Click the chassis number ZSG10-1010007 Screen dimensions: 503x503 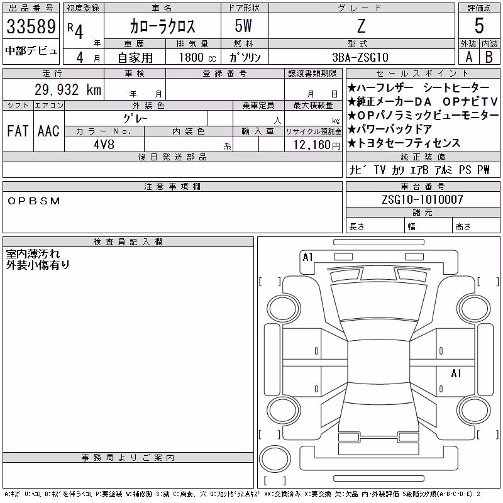tap(423, 199)
